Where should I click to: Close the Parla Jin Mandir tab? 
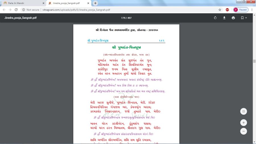point(44,3)
